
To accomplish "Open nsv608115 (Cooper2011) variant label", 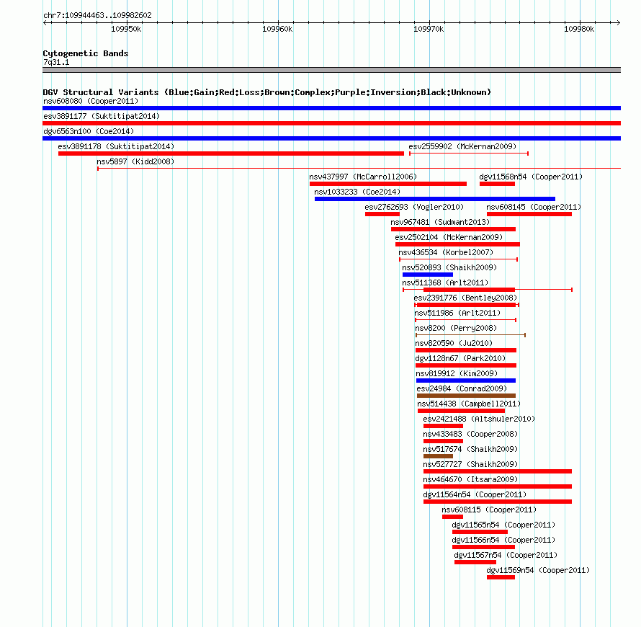I will pos(489,510).
